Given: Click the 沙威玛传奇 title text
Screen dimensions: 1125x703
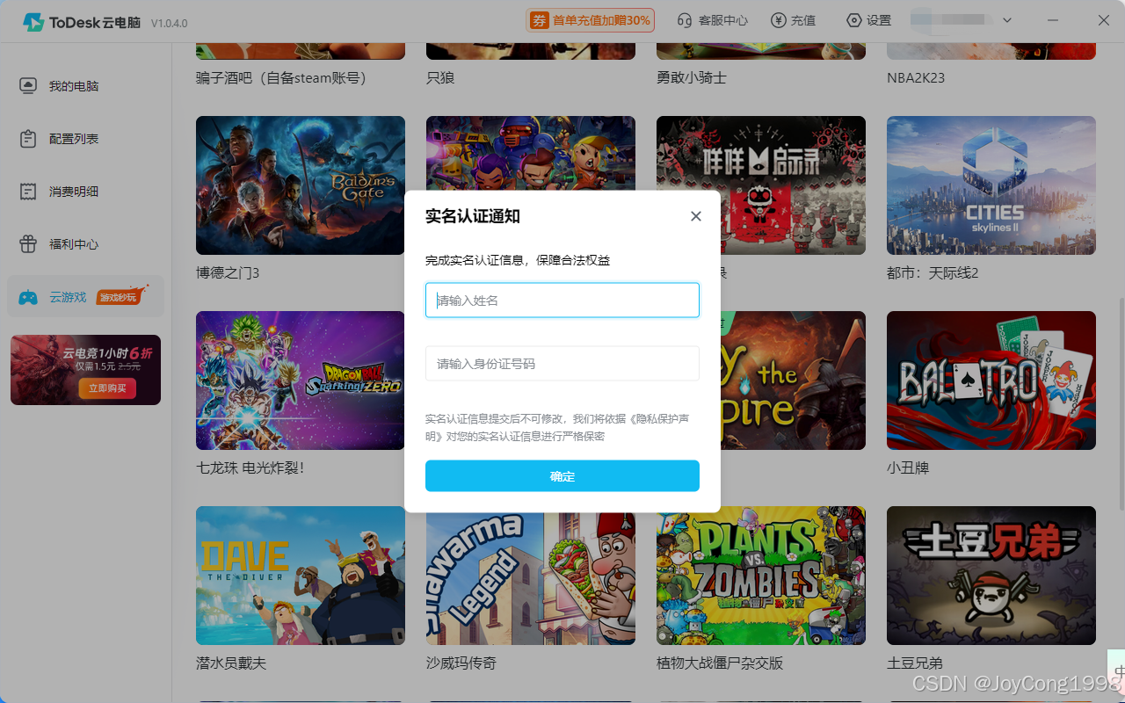Looking at the screenshot, I should [461, 663].
